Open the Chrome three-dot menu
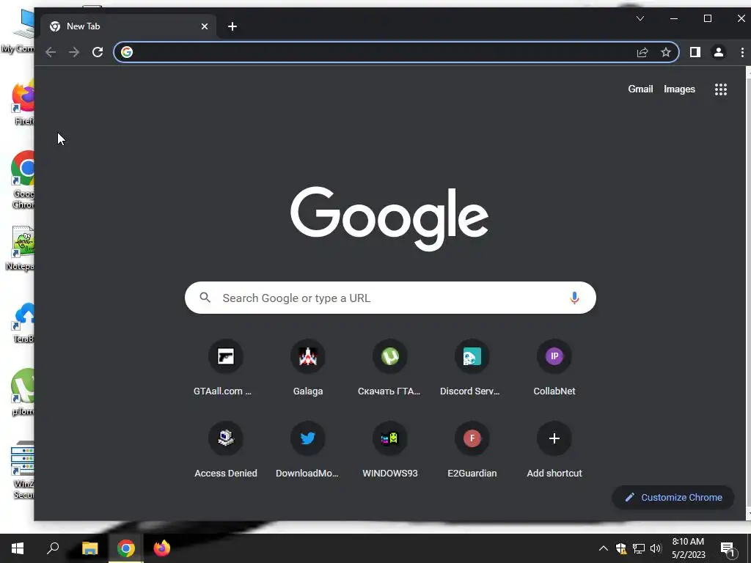Image resolution: width=751 pixels, height=563 pixels. [x=742, y=52]
